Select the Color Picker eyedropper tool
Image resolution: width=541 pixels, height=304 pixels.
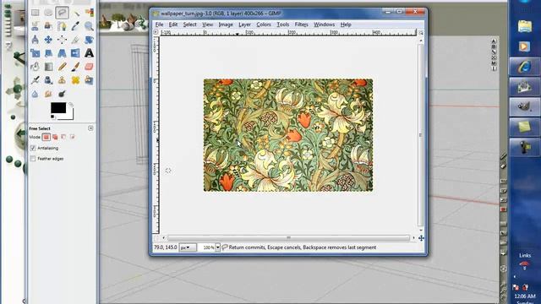tap(75, 26)
